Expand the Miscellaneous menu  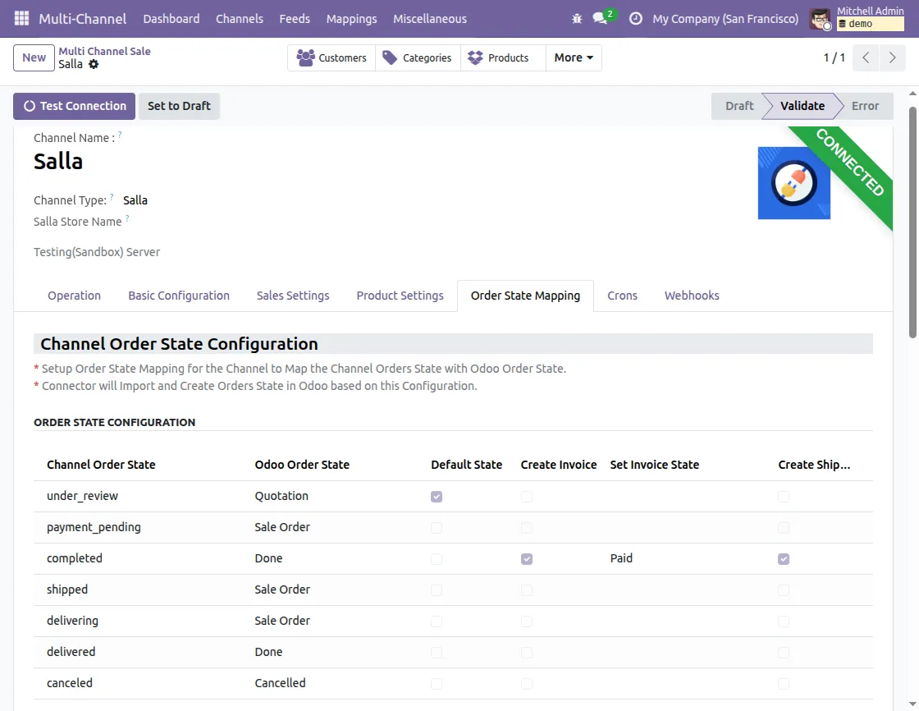click(429, 18)
